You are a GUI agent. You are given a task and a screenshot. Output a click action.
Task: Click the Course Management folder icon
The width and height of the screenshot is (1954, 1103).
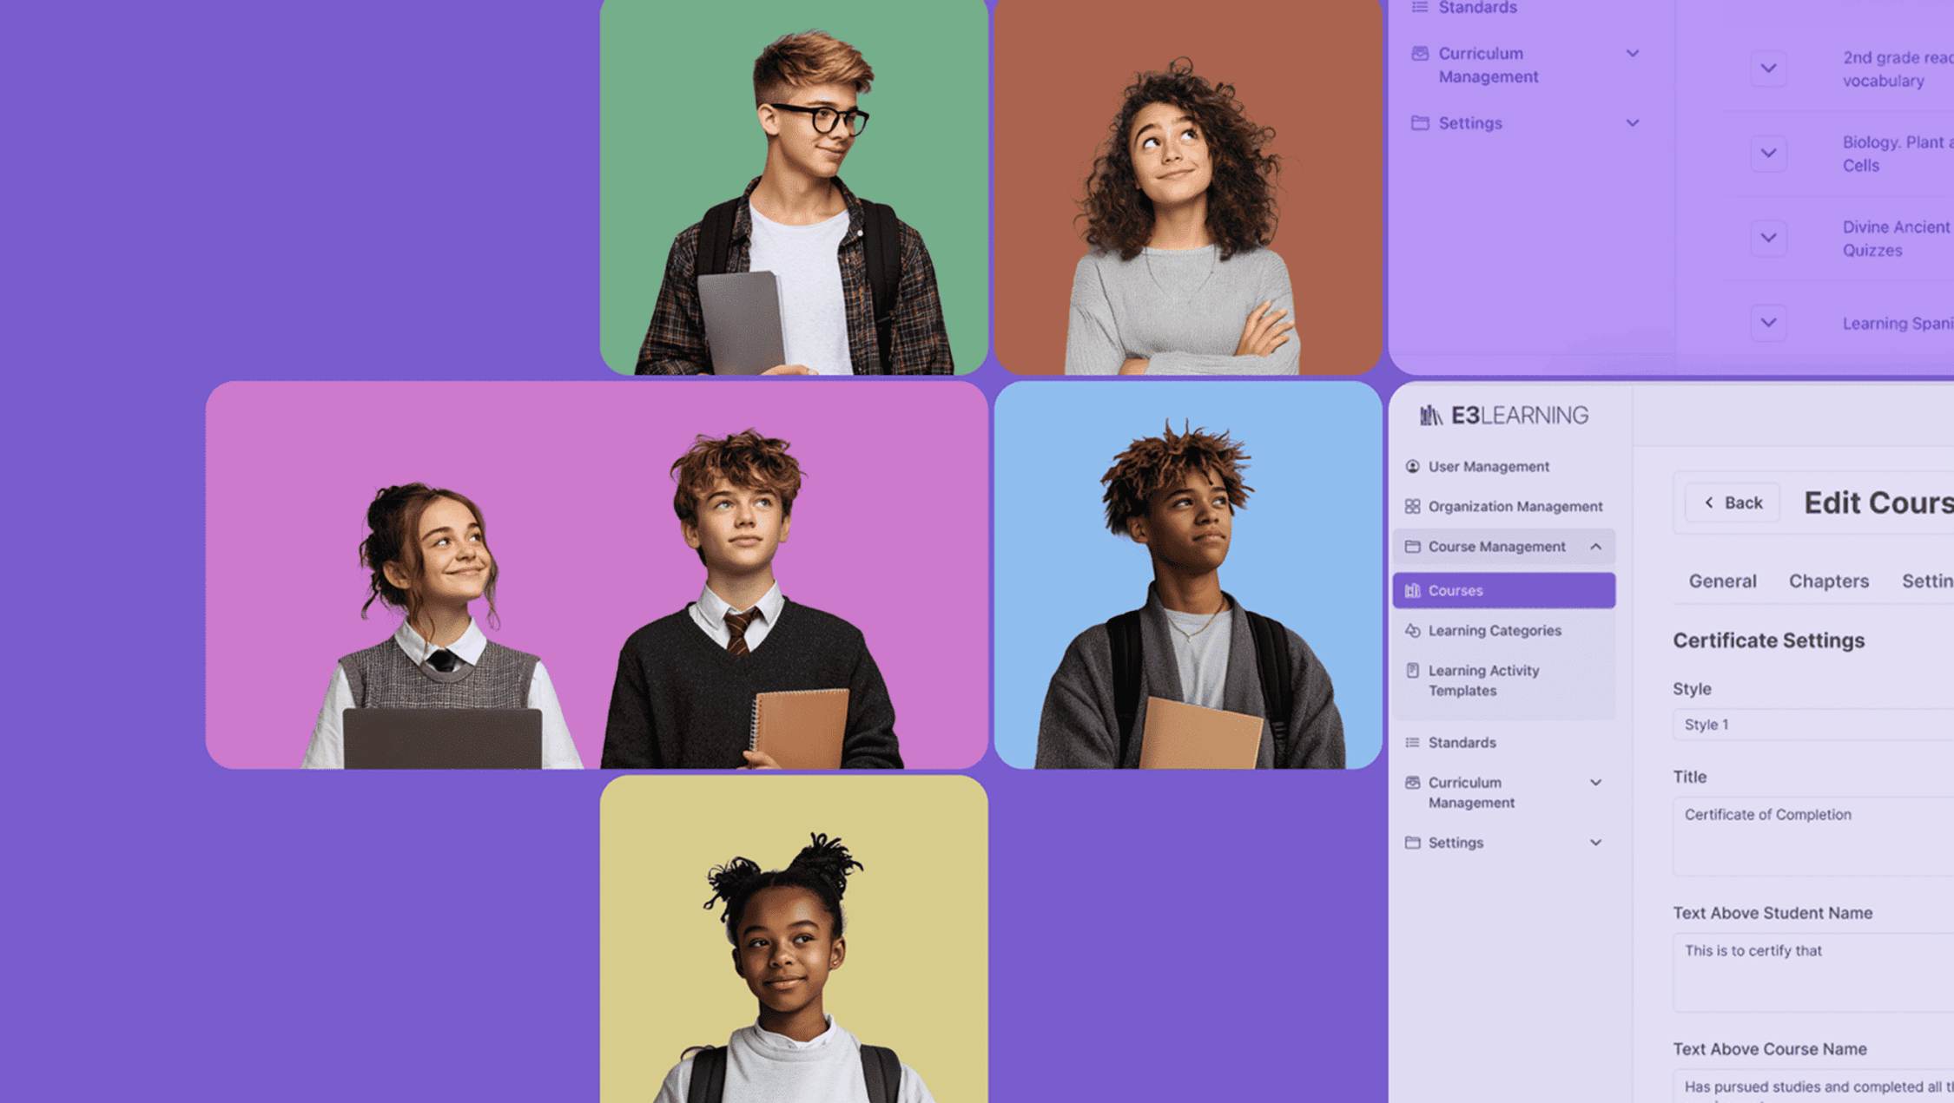(1413, 547)
